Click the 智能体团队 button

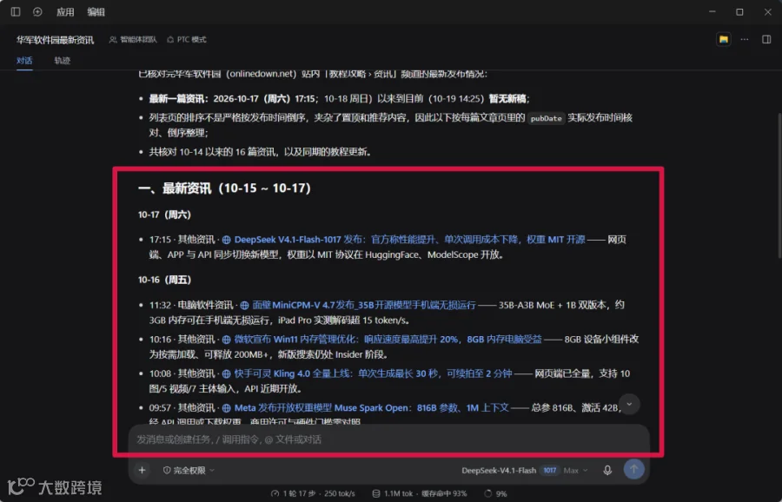click(x=133, y=39)
